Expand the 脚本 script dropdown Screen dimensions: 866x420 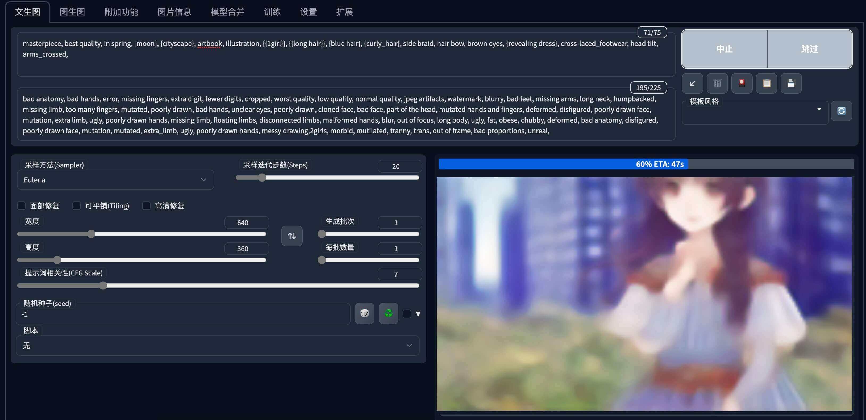tap(218, 345)
